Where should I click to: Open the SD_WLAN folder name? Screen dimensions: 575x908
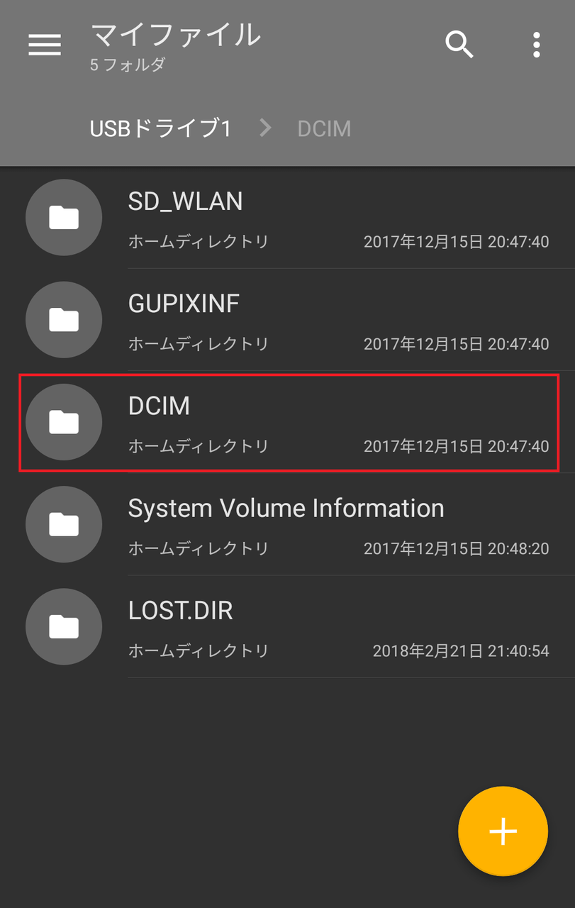point(185,202)
